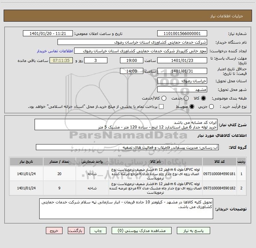Click the ردیف column header
This screenshot has width=256, height=248.
pos(241,161)
